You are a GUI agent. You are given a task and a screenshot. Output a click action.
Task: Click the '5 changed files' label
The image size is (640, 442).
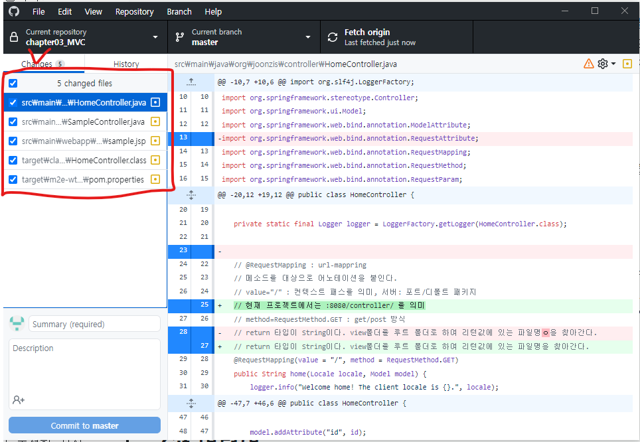click(84, 83)
